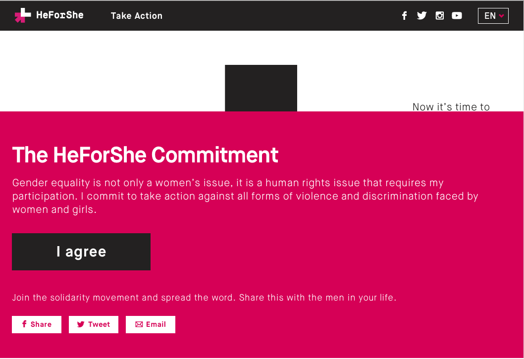Click the "Now it's time to" text
524x359 pixels.
(x=451, y=106)
